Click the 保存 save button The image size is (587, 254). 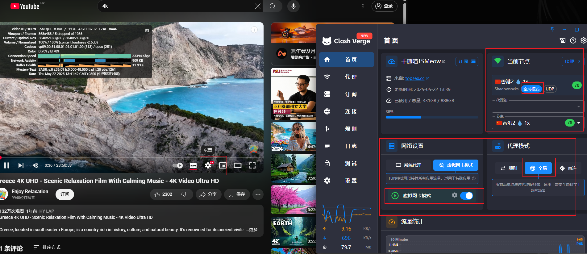coord(237,194)
